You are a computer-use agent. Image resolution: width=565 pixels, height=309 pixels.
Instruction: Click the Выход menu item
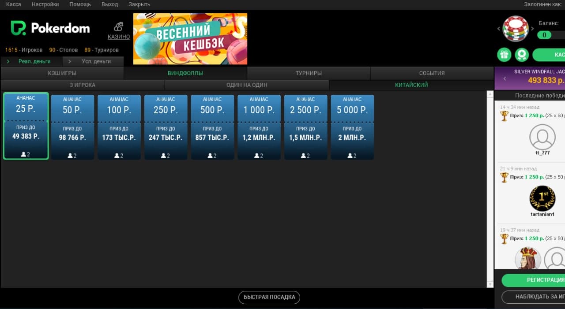(x=109, y=4)
